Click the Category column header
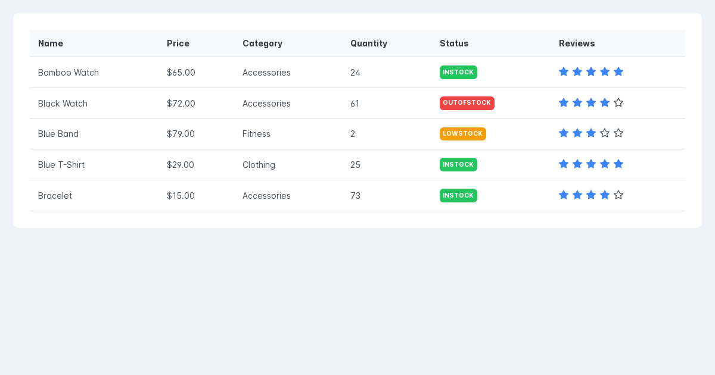Image resolution: width=715 pixels, height=375 pixels. [x=288, y=43]
